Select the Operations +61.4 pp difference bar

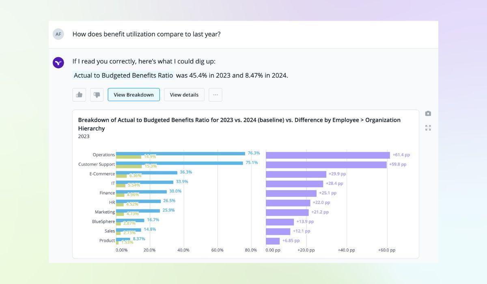click(x=328, y=155)
